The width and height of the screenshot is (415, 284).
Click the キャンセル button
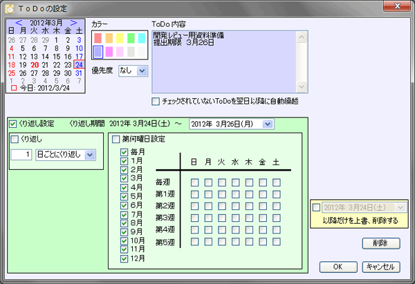[381, 267]
